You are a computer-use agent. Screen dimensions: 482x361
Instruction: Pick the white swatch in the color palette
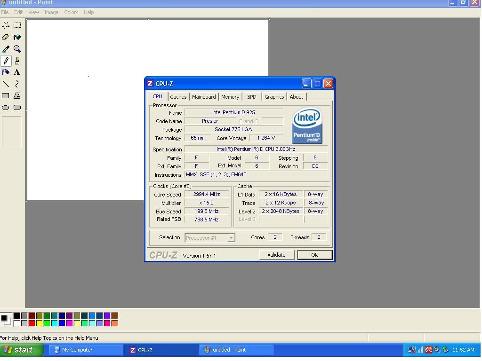17,323
